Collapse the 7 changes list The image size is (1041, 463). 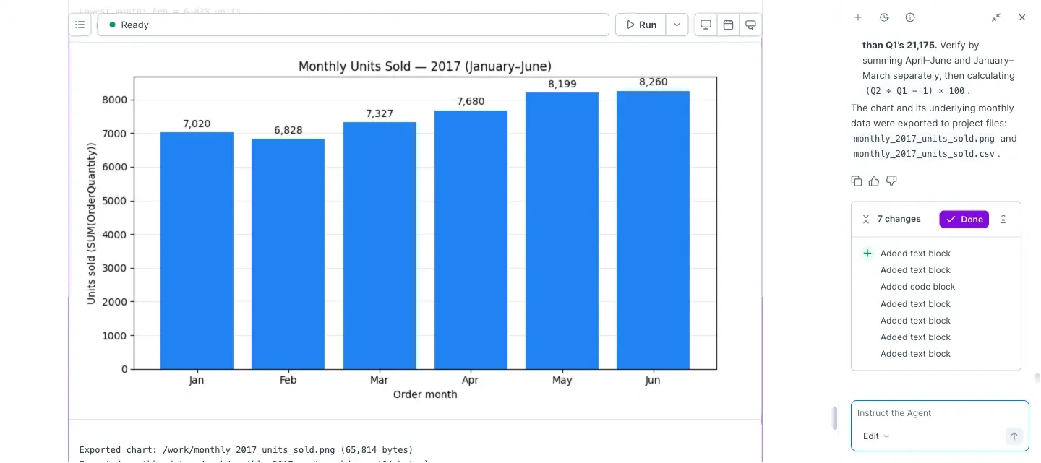click(x=865, y=219)
